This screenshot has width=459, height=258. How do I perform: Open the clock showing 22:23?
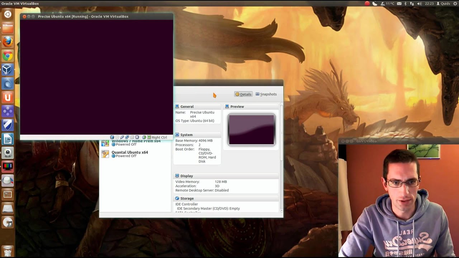(429, 4)
